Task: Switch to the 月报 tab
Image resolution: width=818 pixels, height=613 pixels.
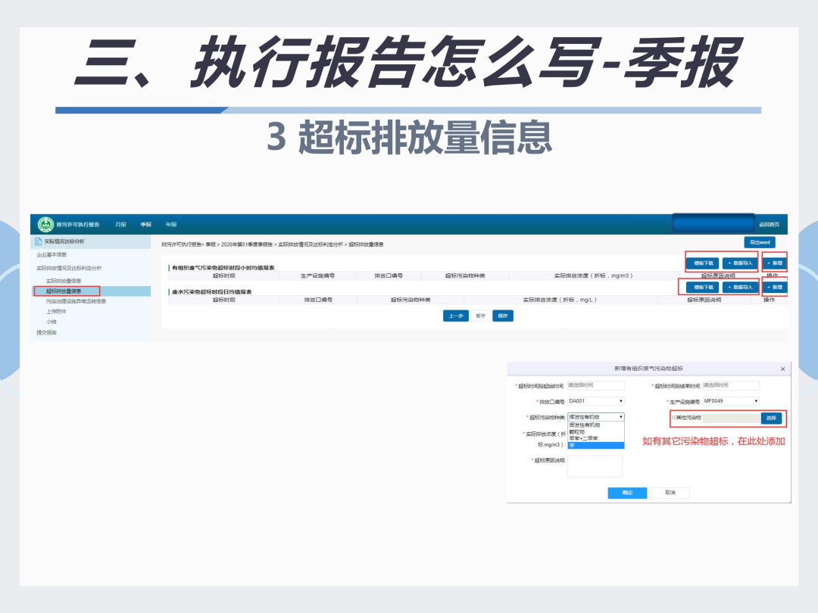Action: pyautogui.click(x=121, y=225)
